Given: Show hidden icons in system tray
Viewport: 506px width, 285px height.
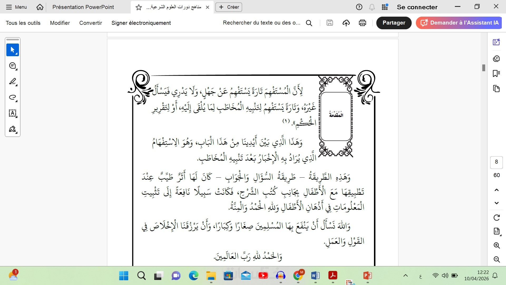Looking at the screenshot, I should [x=406, y=276].
